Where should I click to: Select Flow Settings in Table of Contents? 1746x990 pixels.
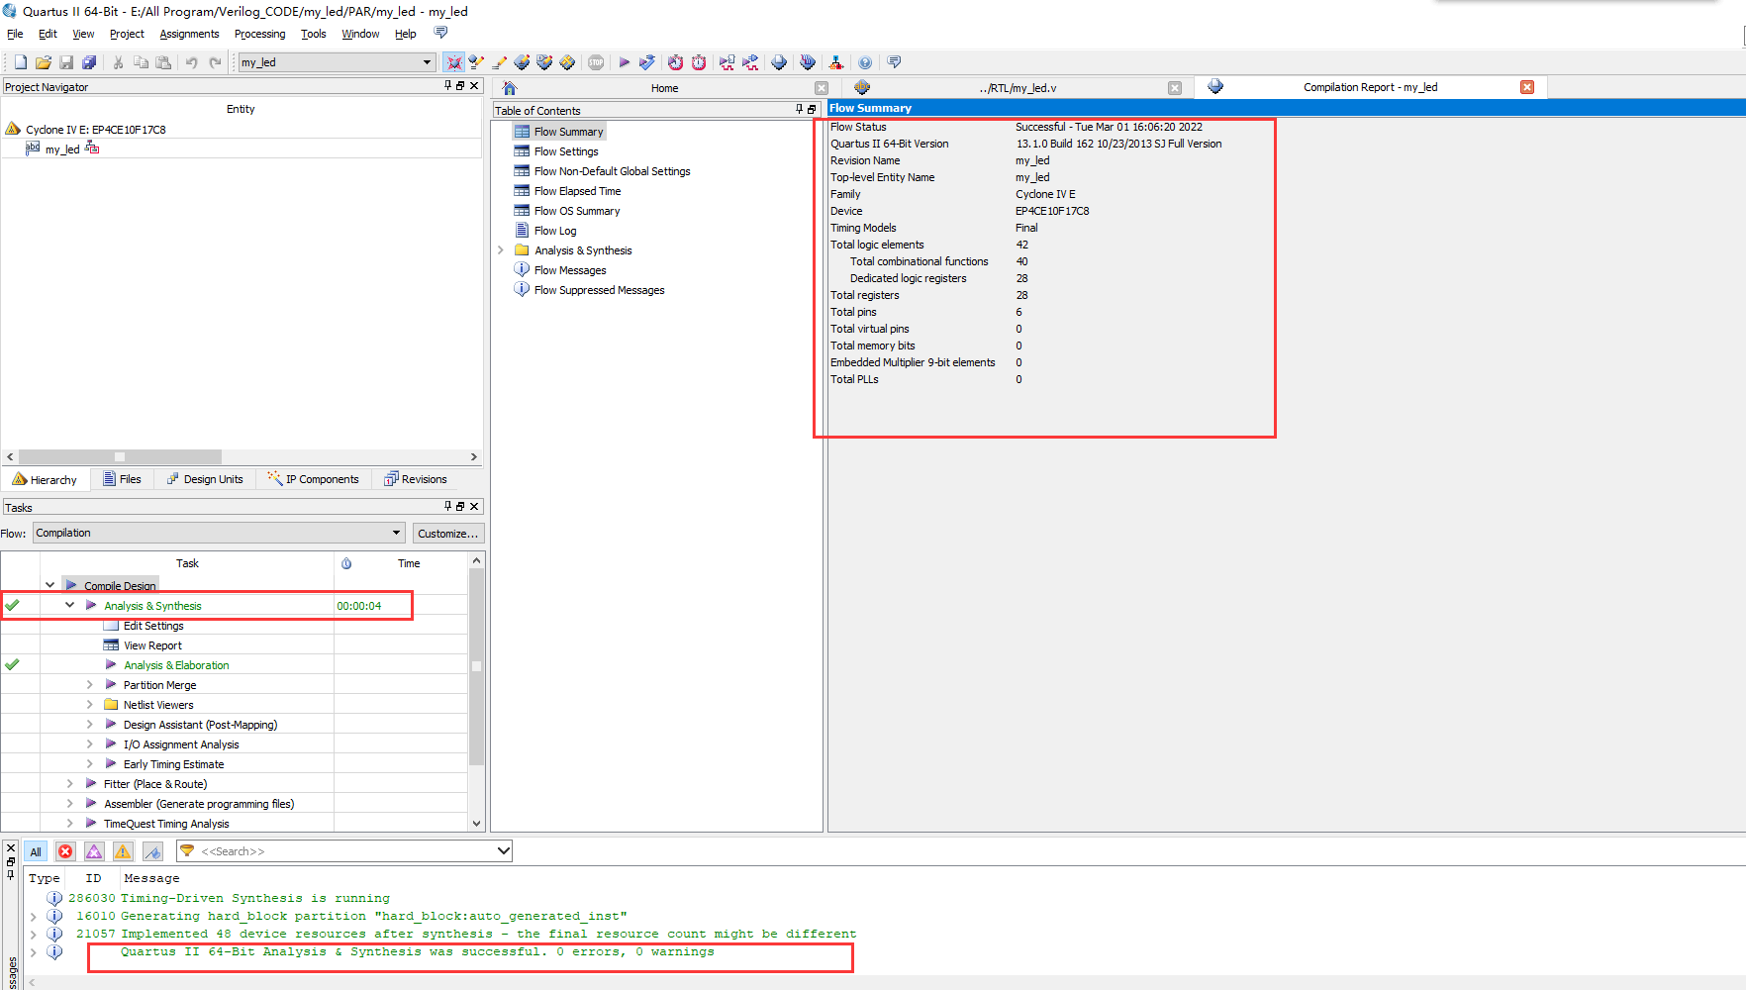click(x=566, y=151)
